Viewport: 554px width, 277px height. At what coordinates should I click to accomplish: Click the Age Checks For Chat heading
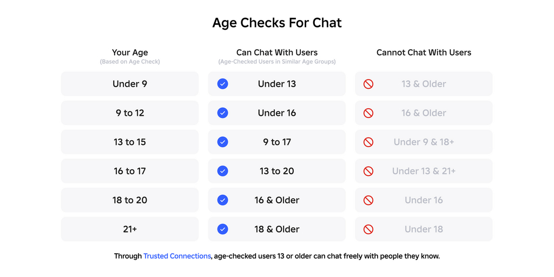277,23
